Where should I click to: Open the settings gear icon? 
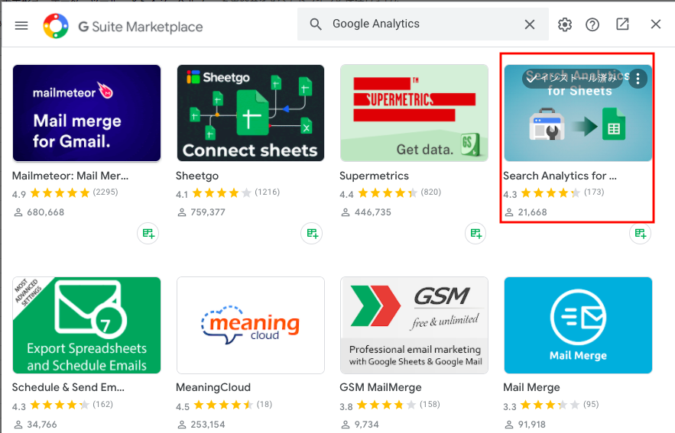point(565,24)
